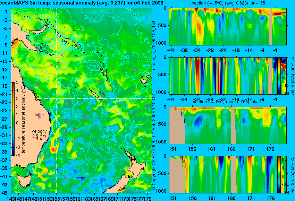The image size is (295, 201).
Task: Open the southward velocity section plot for lat=-22
Action: [x=228, y=175]
